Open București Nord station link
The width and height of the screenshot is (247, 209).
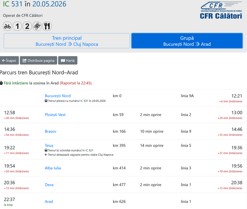click(x=58, y=96)
